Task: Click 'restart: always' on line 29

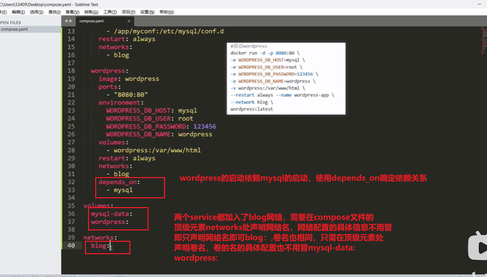Action: coord(127,158)
